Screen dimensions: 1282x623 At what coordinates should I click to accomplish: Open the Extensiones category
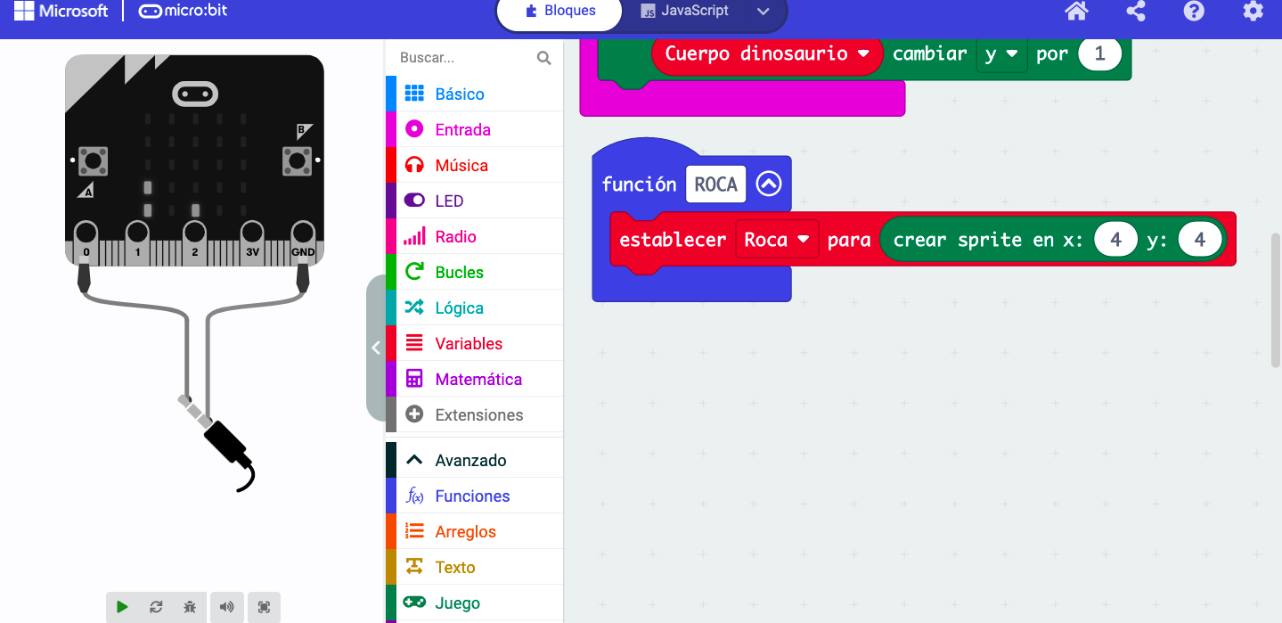tap(474, 414)
